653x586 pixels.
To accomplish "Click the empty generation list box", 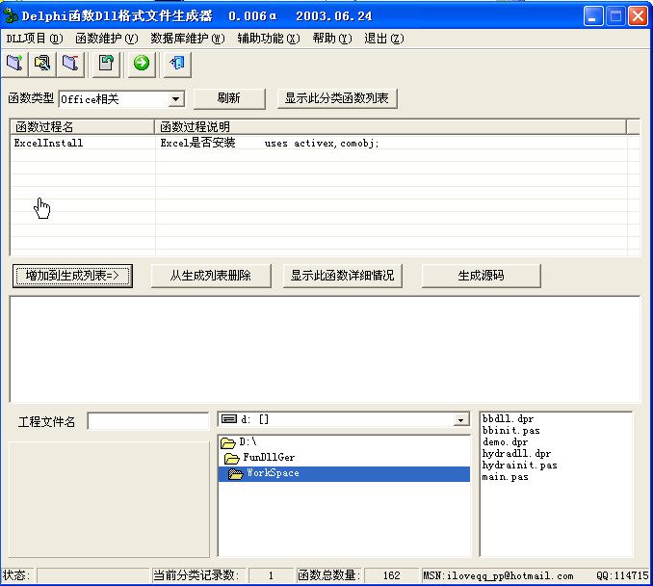I will tap(325, 349).
